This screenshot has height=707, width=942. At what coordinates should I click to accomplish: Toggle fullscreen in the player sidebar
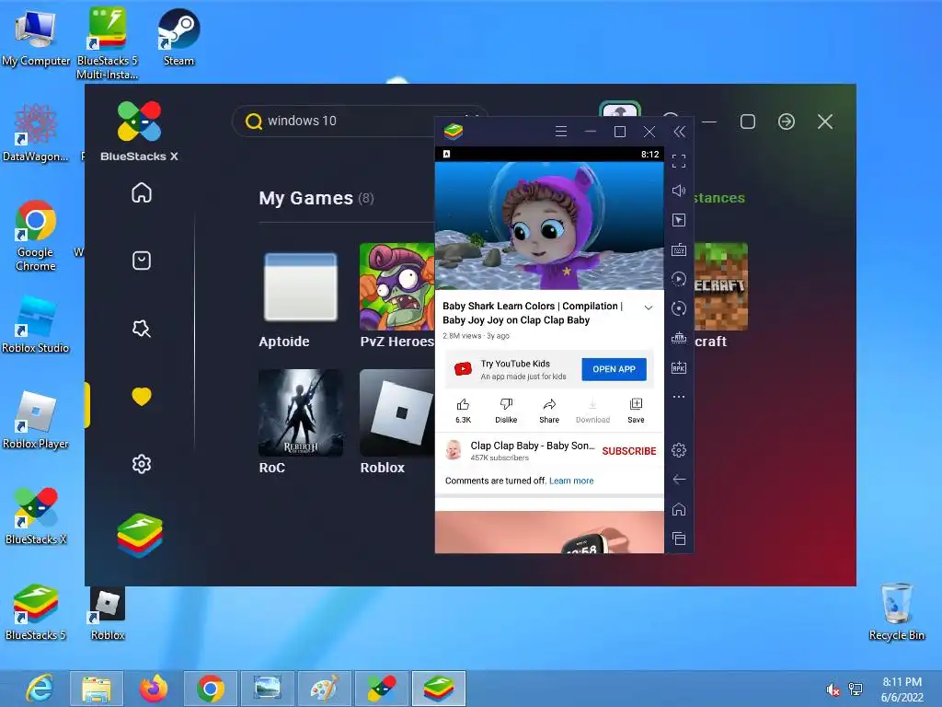pyautogui.click(x=679, y=161)
